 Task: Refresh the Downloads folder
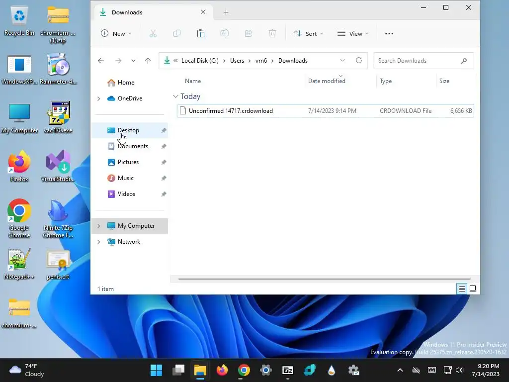(359, 60)
